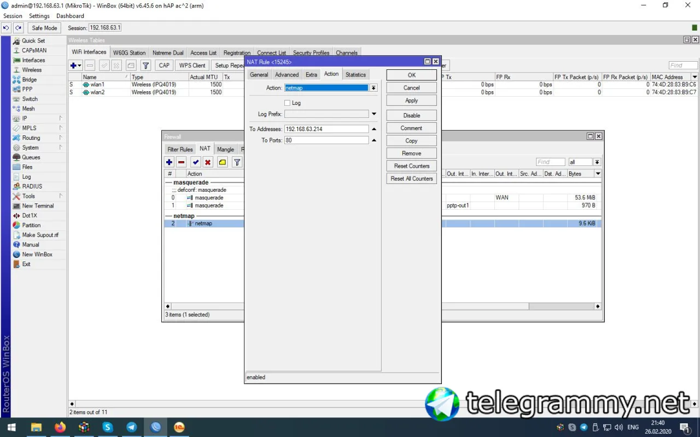Click the WPS Client button in Wireless Tables

pos(192,66)
